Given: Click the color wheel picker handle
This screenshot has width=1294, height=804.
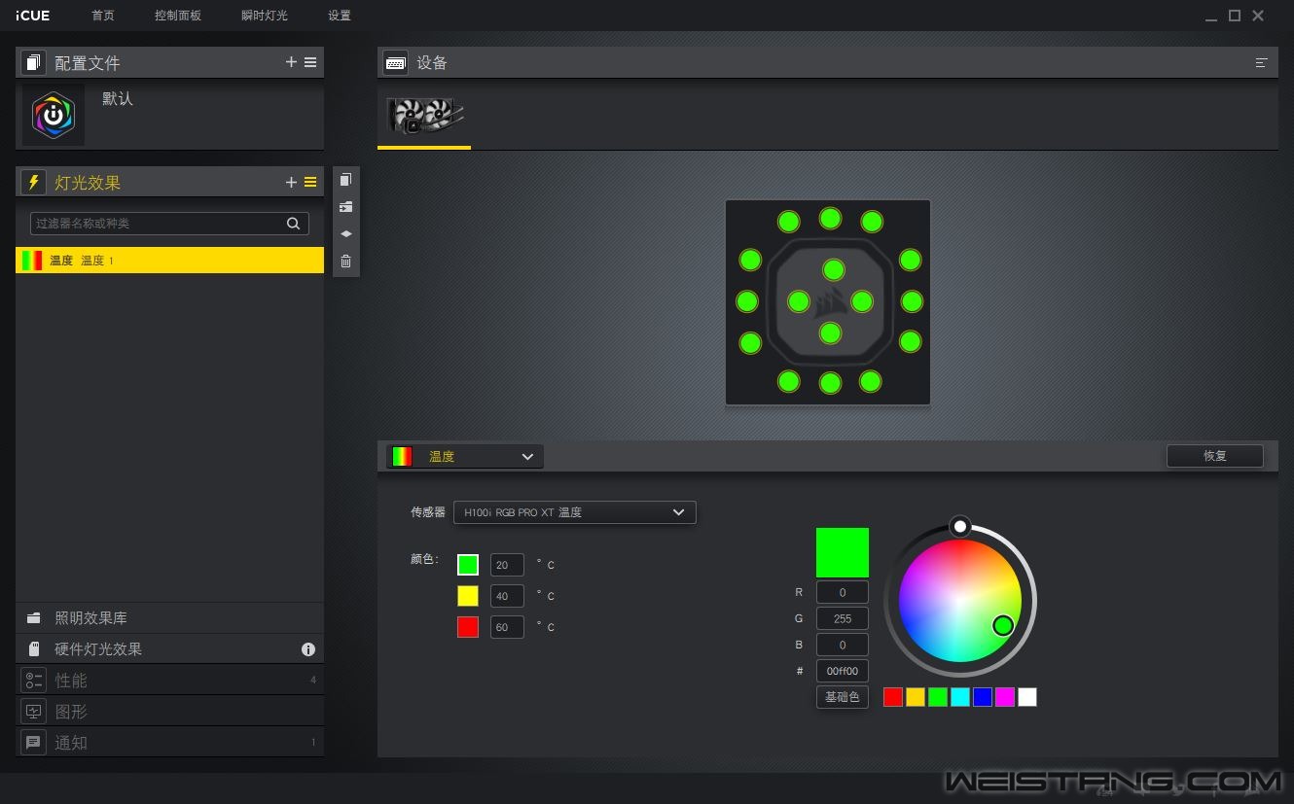Looking at the screenshot, I should click(1003, 625).
